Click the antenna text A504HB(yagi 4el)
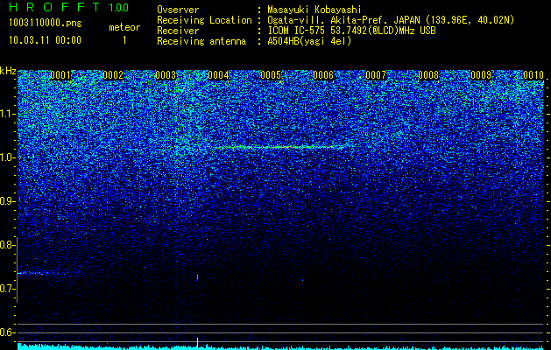 309,41
